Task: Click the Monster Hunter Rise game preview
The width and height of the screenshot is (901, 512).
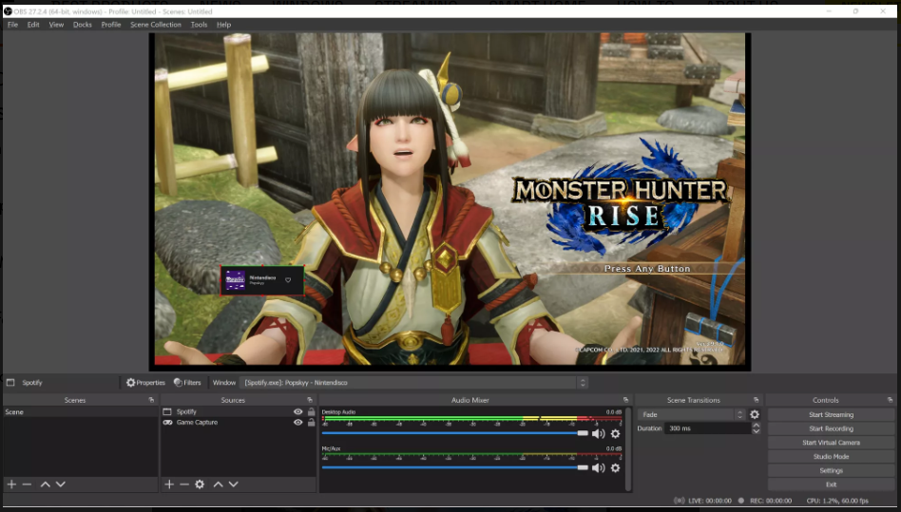Action: tap(450, 198)
